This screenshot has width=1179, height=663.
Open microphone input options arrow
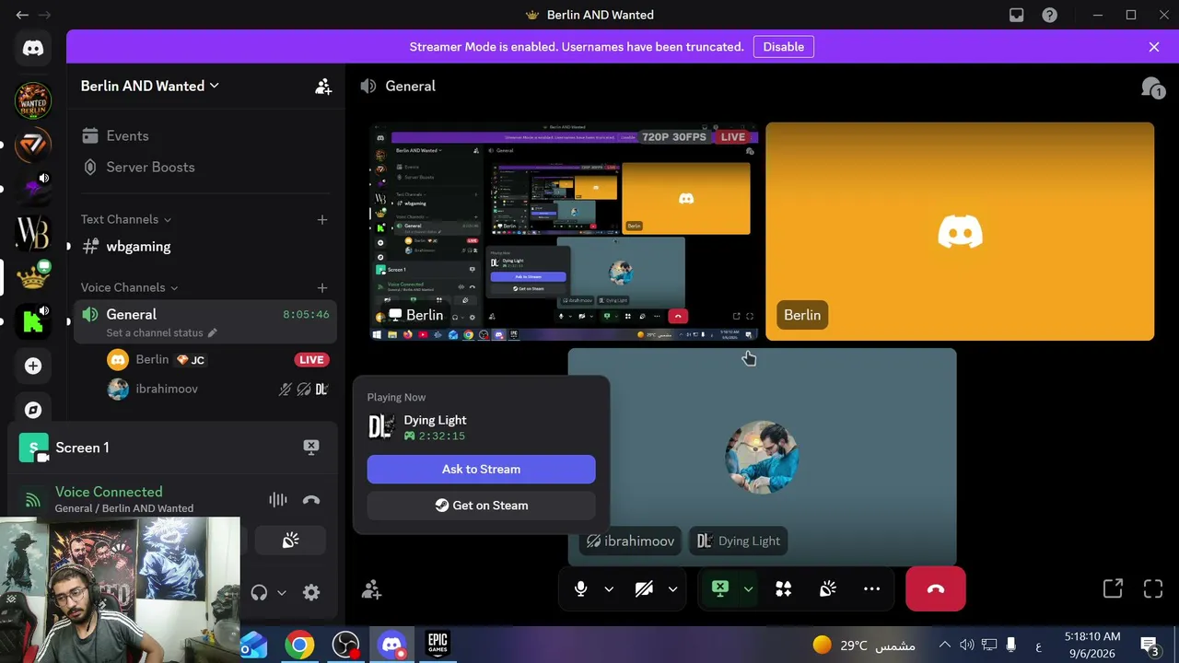609,589
